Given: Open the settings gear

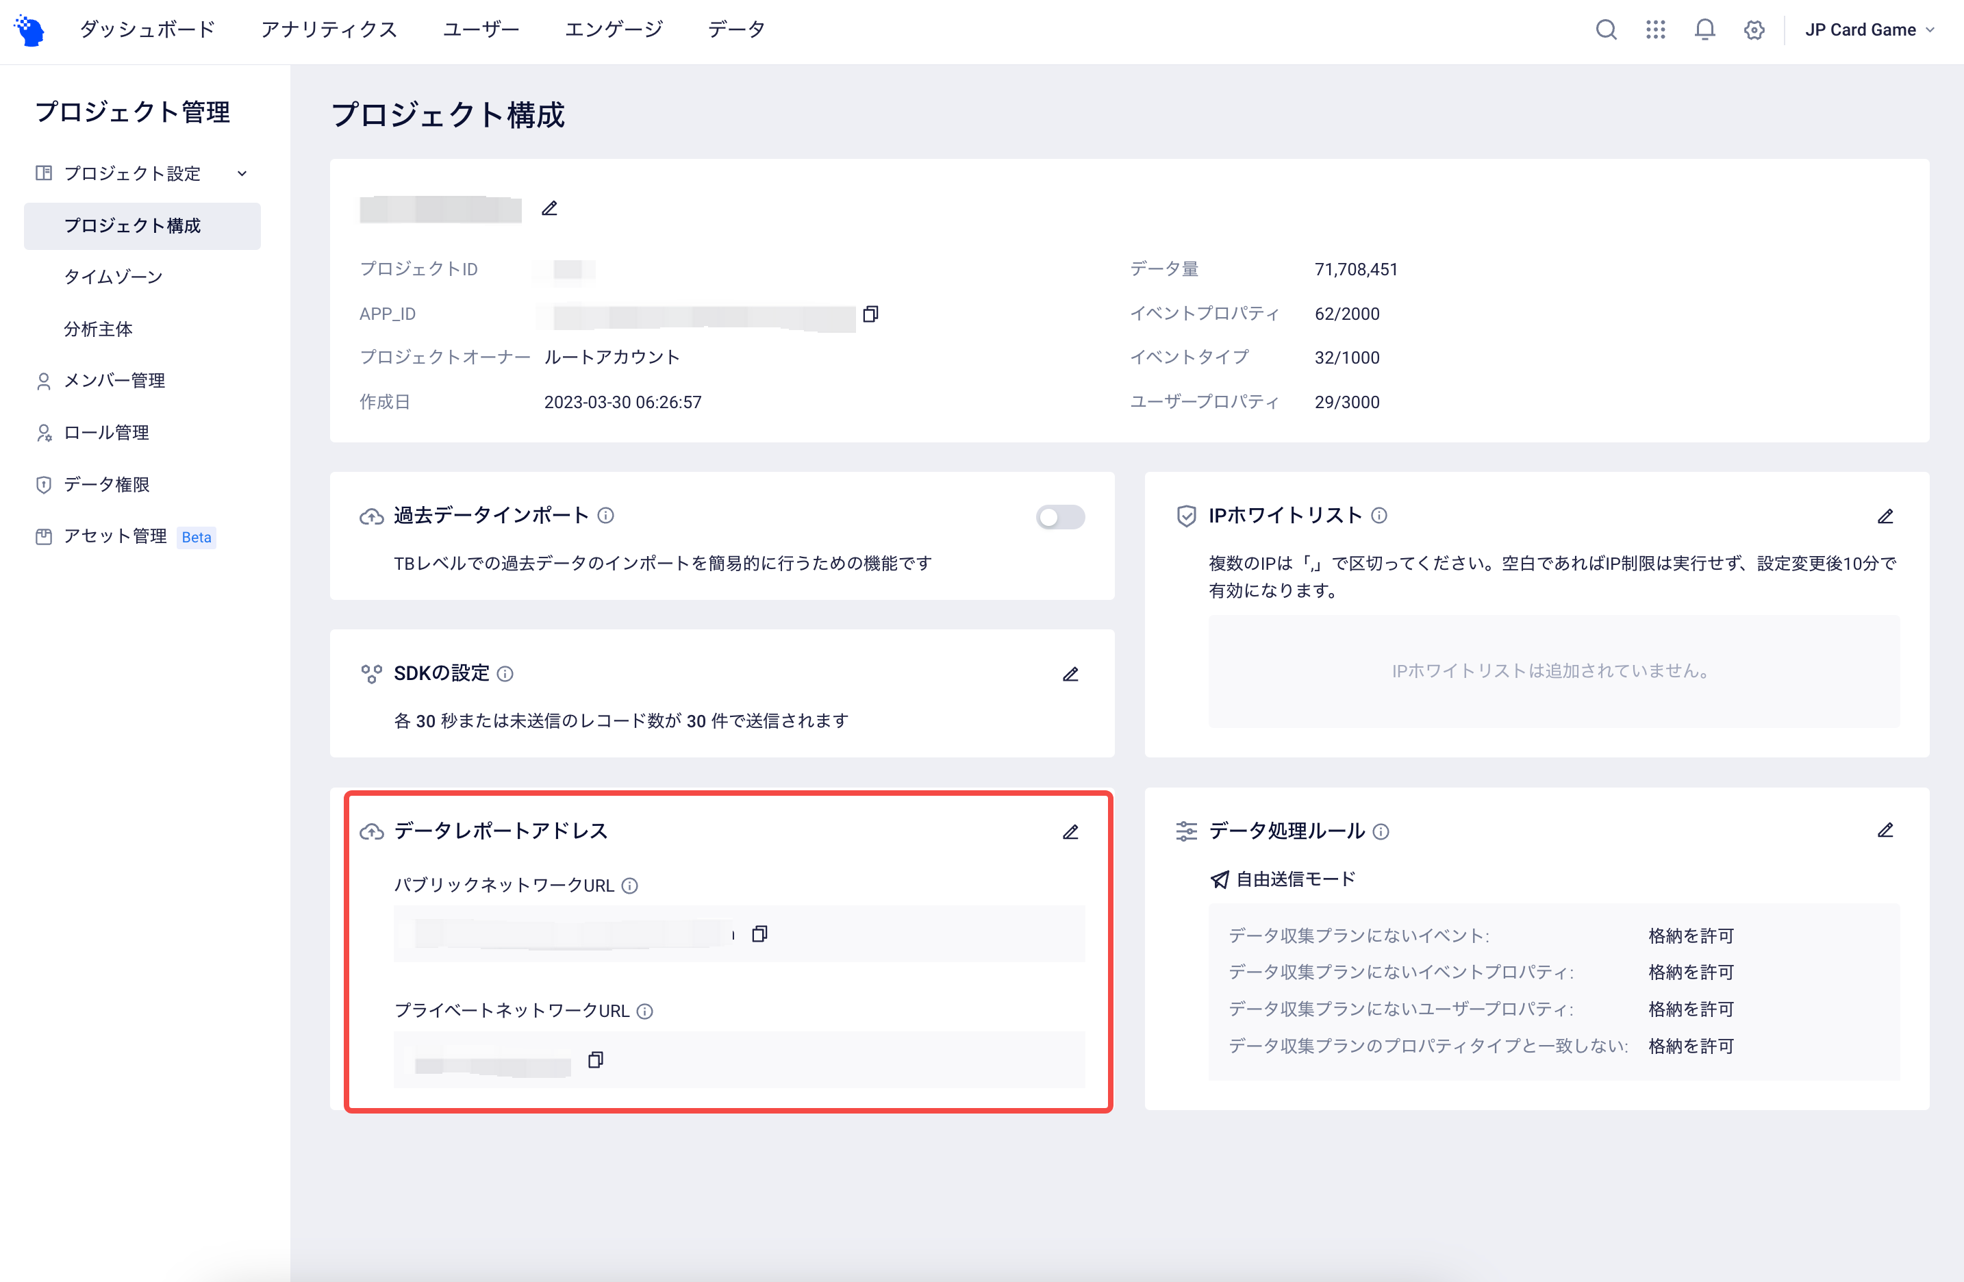Looking at the screenshot, I should [x=1754, y=29].
